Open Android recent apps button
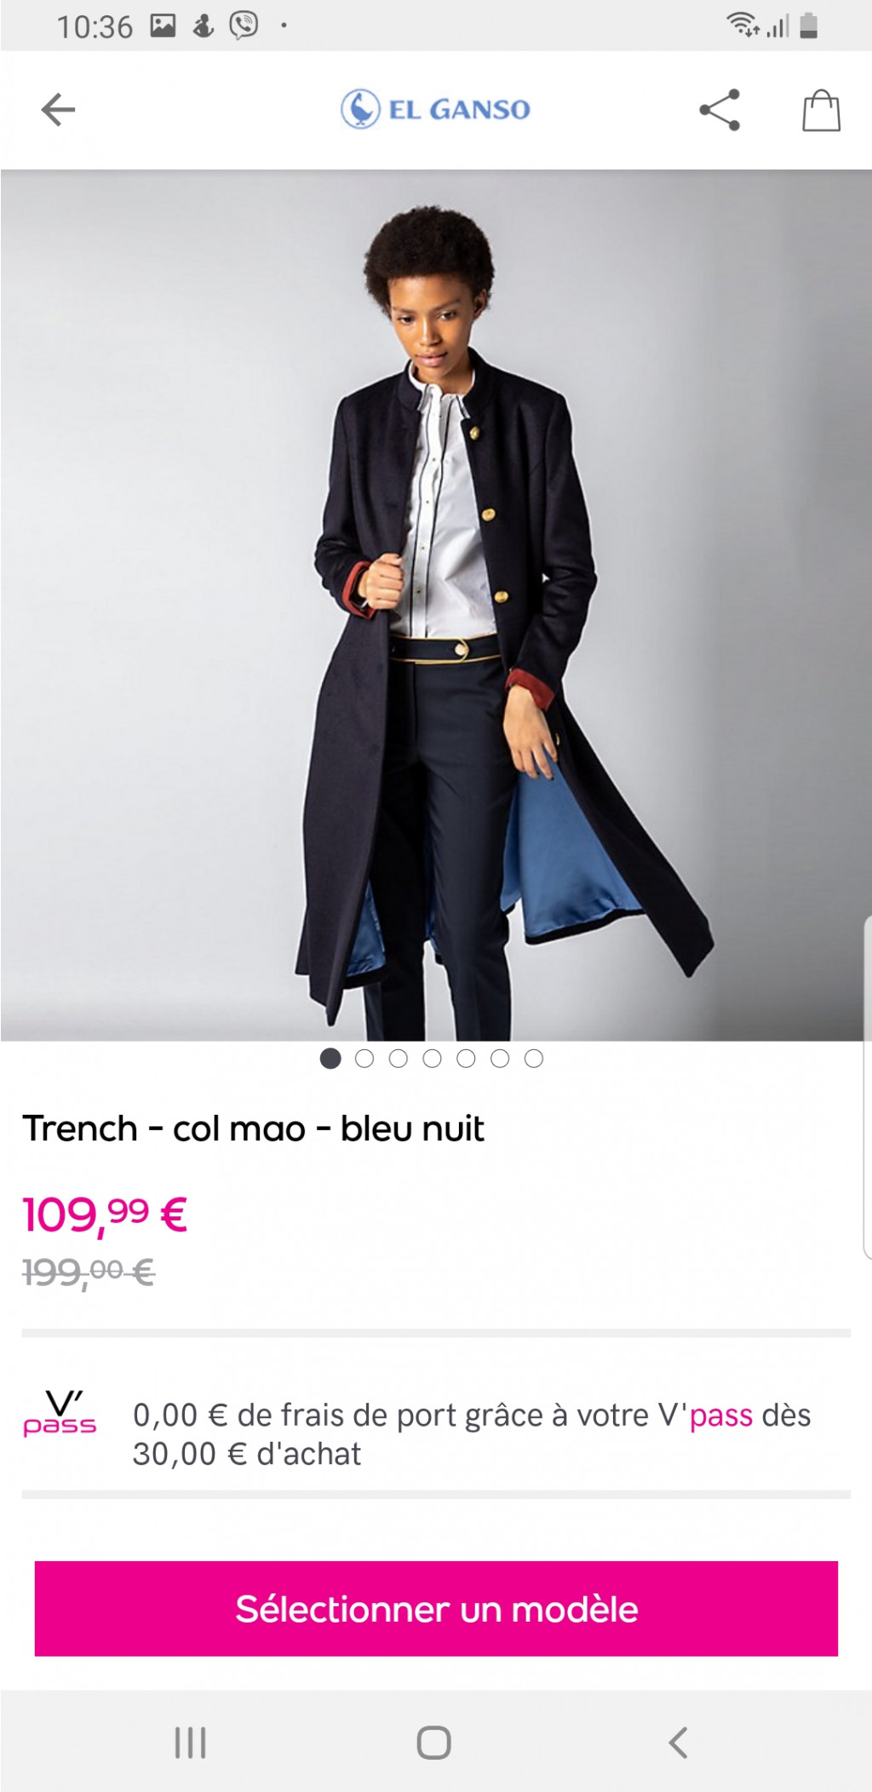Viewport: 872px width, 1792px height. (190, 1743)
